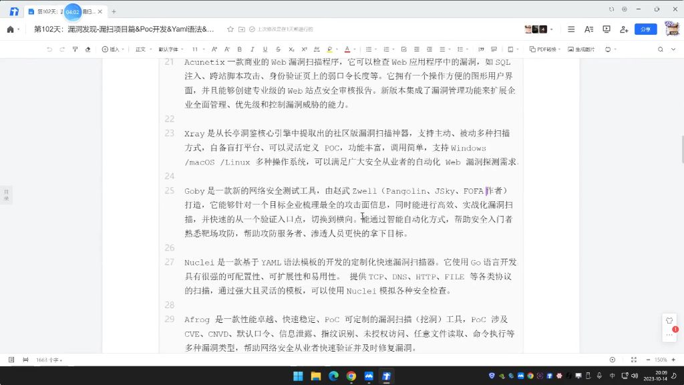Click the 生成图片 button
This screenshot has width=684, height=385.
pos(581,49)
